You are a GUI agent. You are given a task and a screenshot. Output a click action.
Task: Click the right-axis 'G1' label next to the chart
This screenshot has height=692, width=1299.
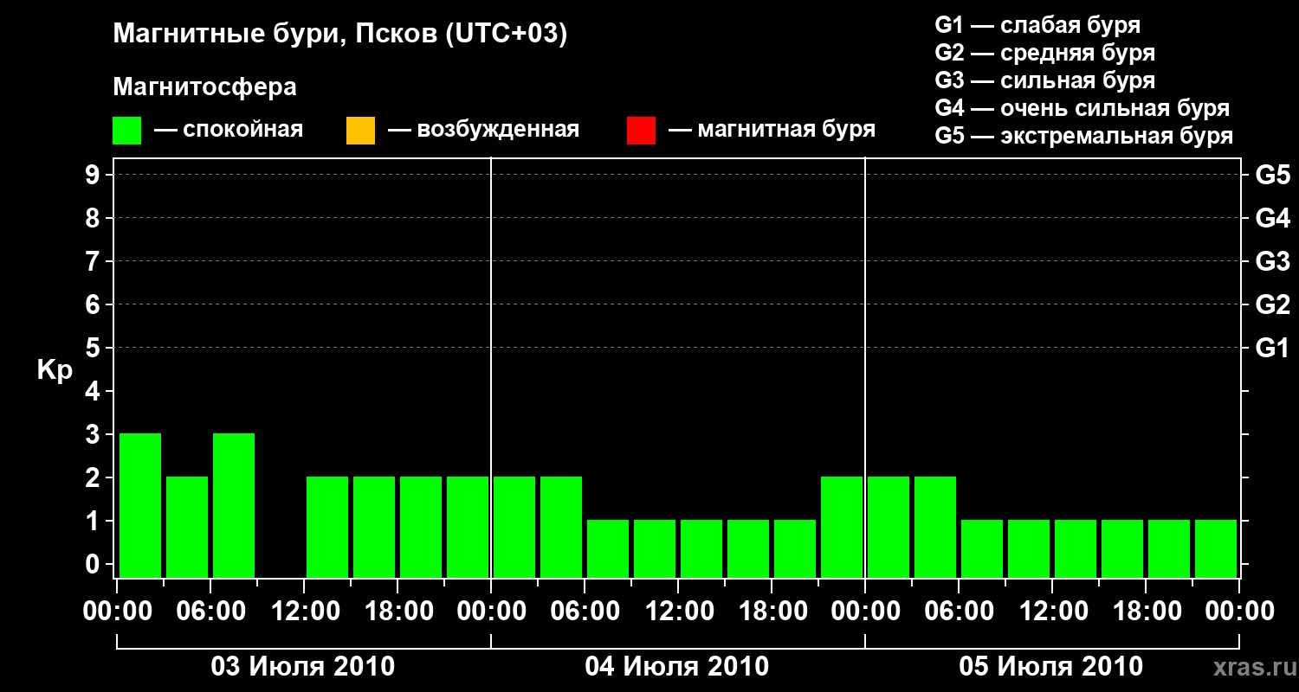coord(1272,348)
